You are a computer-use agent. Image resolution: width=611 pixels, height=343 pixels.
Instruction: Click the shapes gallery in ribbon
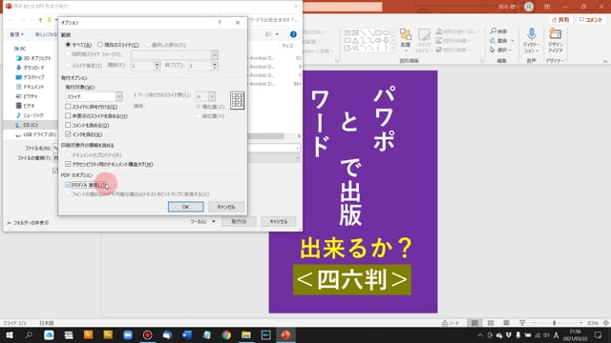pos(367,41)
